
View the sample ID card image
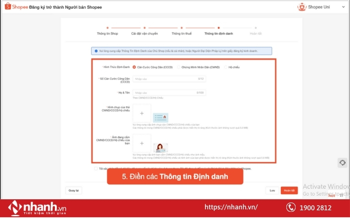[x=161, y=117]
